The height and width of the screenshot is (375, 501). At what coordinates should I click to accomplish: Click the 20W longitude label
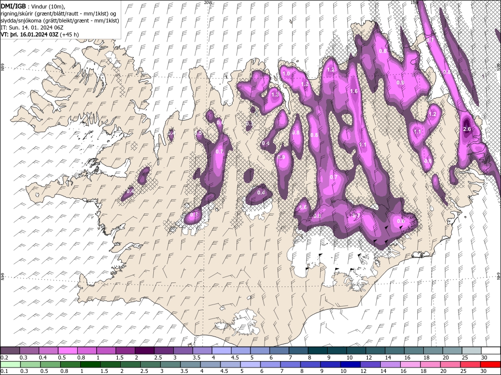[x=208, y=2]
